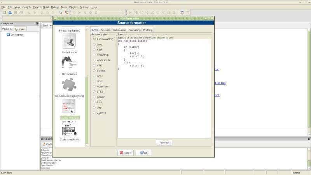Screen dimensions: 311x175
Task: Open the Help menu
Action: [94, 7]
